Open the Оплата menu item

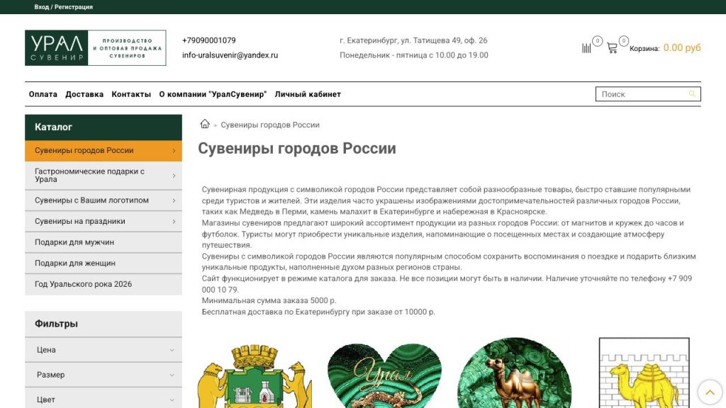[x=43, y=94]
